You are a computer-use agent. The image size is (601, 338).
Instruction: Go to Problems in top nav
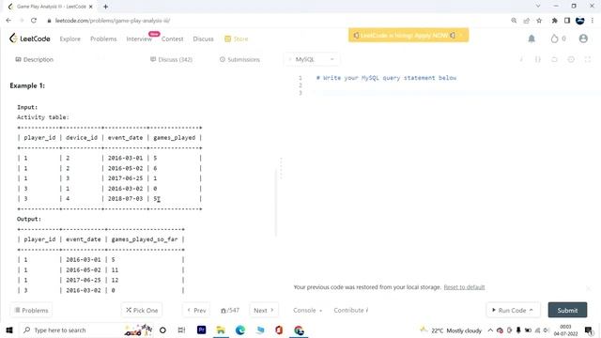pos(103,38)
